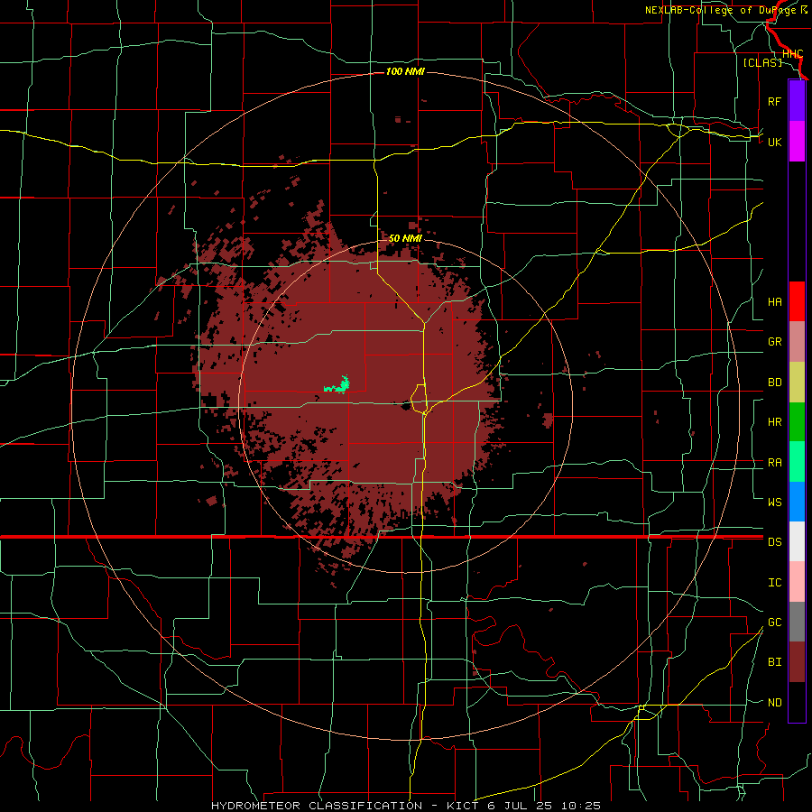Click the ND black legend swatch
The image size is (812, 812).
click(797, 702)
